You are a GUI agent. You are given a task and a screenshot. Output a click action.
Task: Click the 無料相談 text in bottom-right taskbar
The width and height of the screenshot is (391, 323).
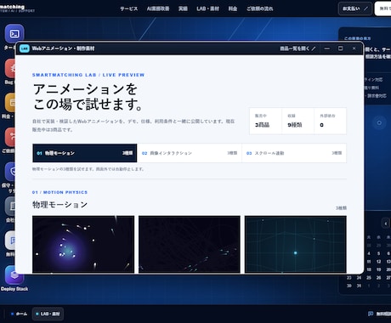(x=383, y=314)
